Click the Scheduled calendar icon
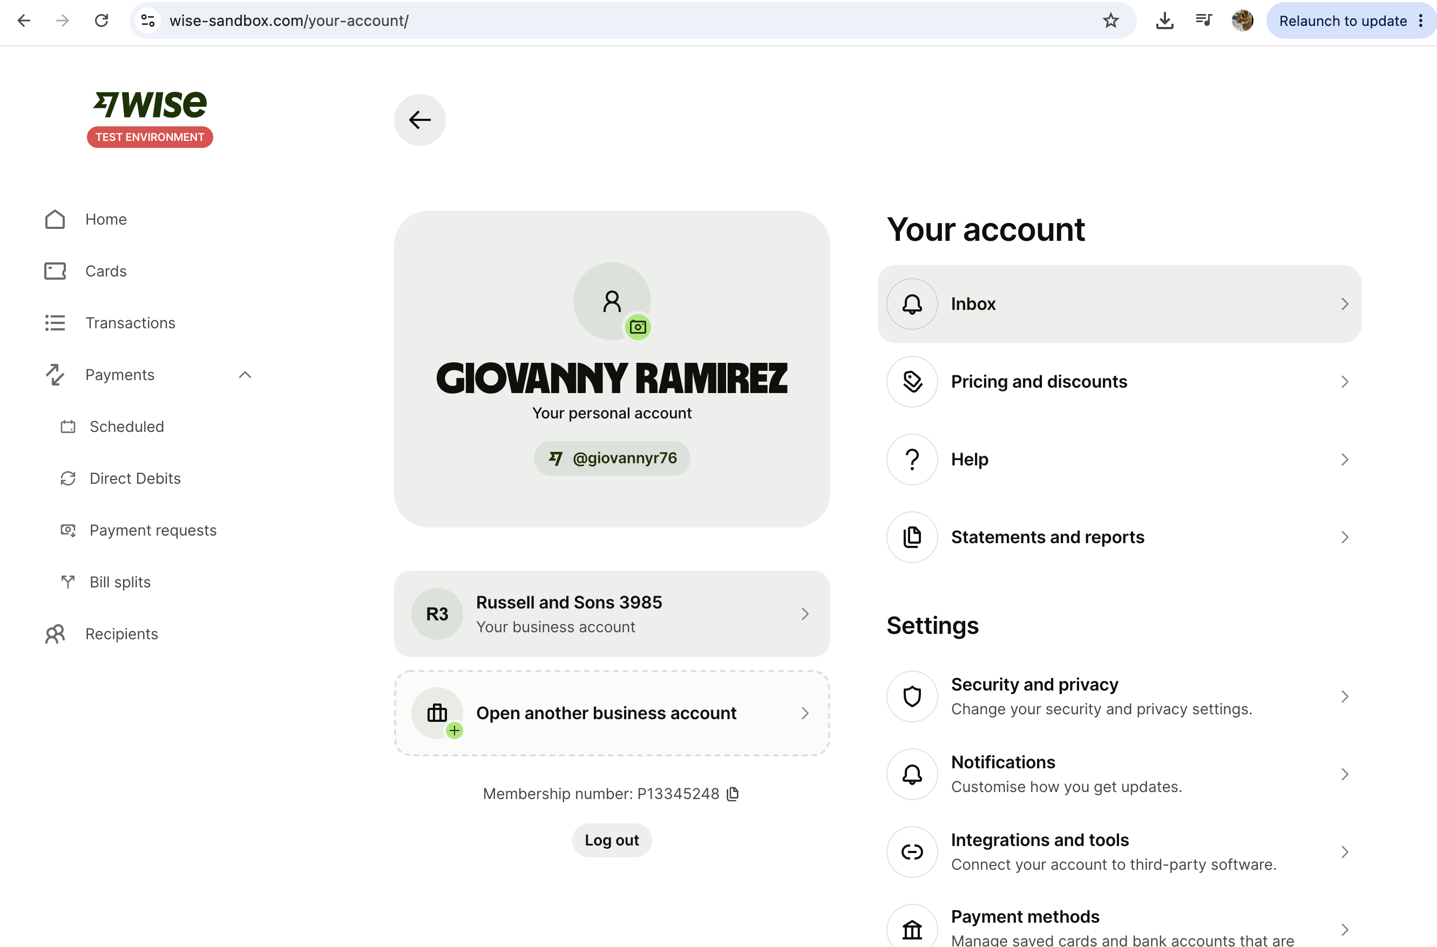 68,427
